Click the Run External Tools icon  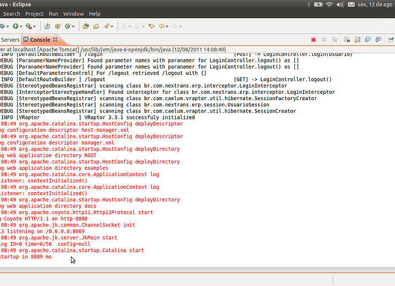coord(29,26)
